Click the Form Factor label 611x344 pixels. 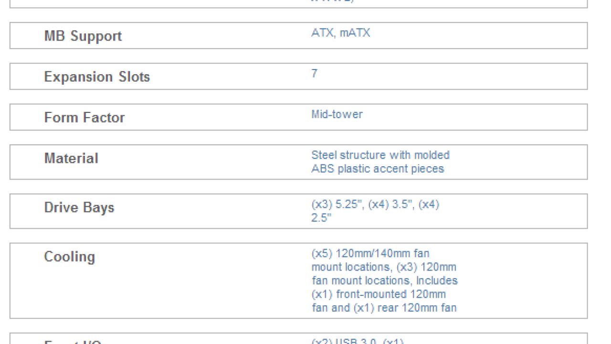click(x=84, y=117)
